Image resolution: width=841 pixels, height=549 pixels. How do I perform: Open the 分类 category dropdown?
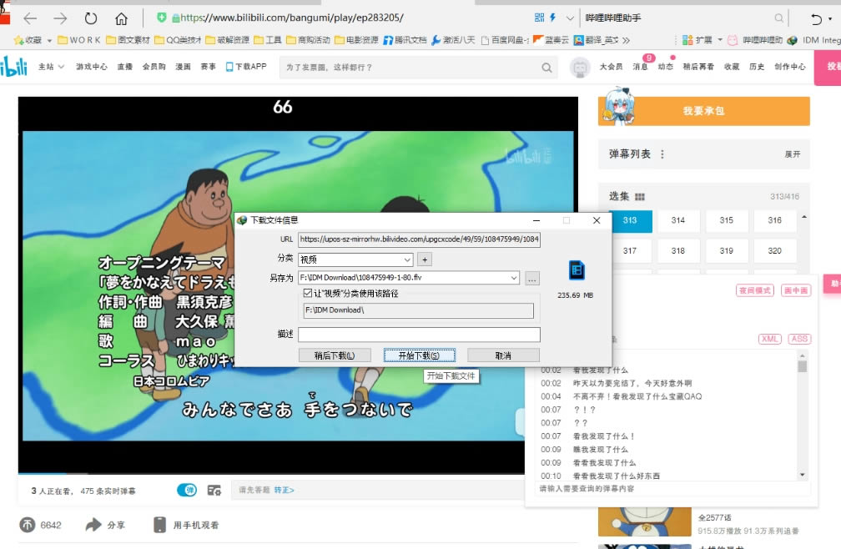(407, 260)
